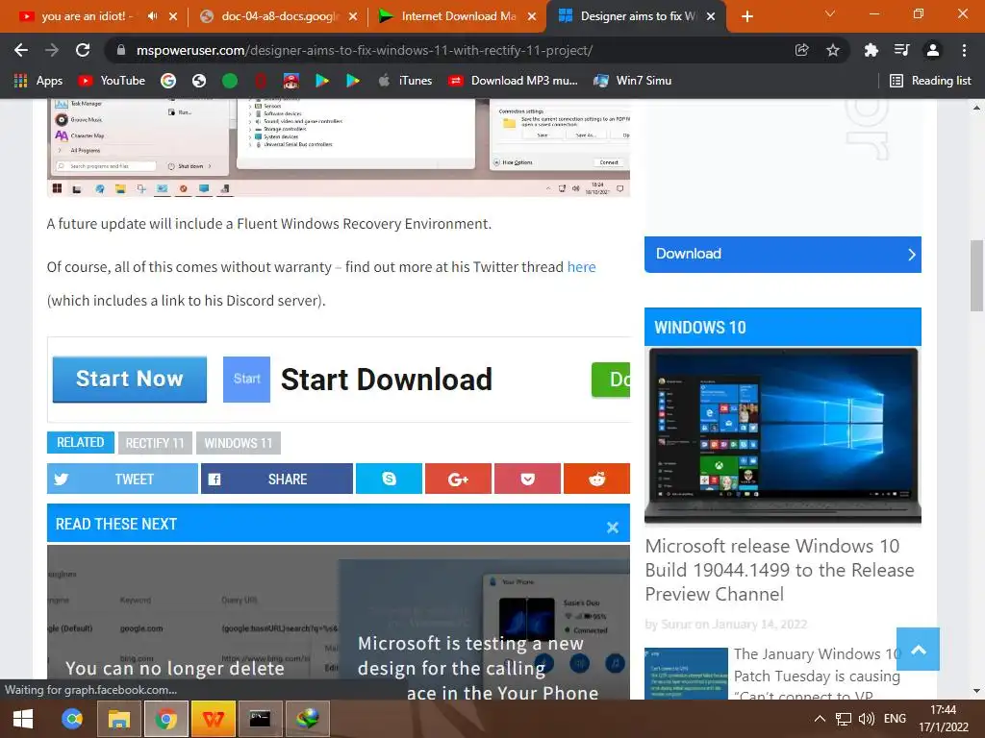Share the article via TWEET button

[122, 479]
